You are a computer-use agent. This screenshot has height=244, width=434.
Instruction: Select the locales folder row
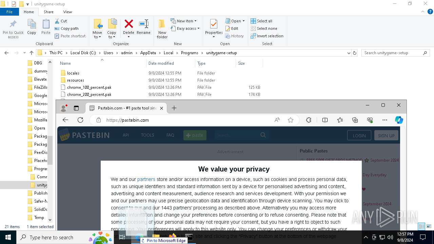coord(160,73)
